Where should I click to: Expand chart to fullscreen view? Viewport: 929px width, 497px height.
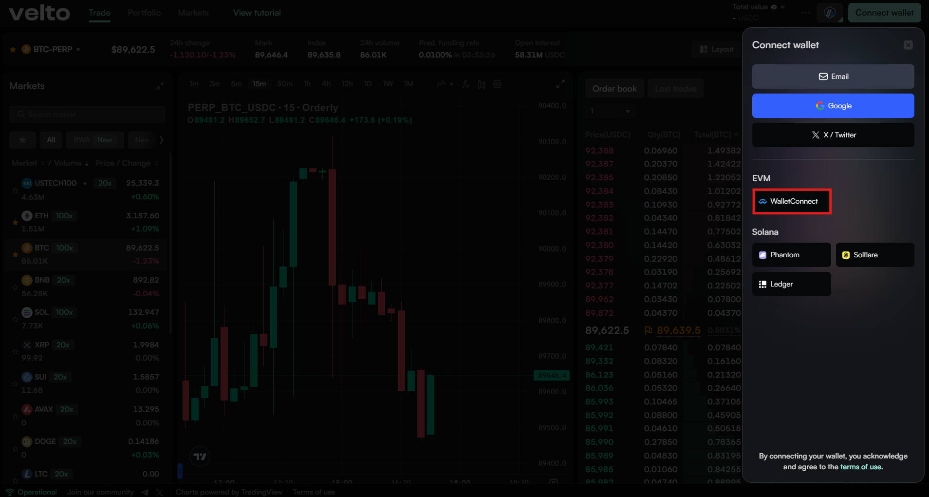560,84
